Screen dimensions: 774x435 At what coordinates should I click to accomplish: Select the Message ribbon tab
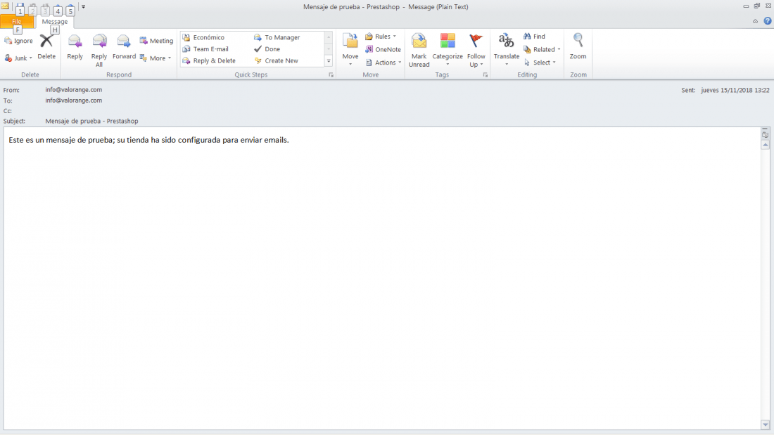click(x=55, y=22)
